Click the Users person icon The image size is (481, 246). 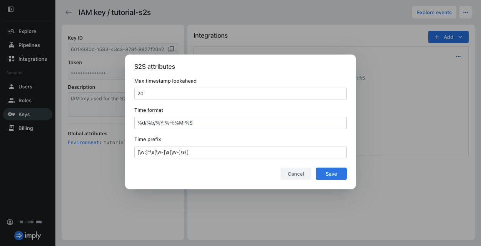coord(11,86)
